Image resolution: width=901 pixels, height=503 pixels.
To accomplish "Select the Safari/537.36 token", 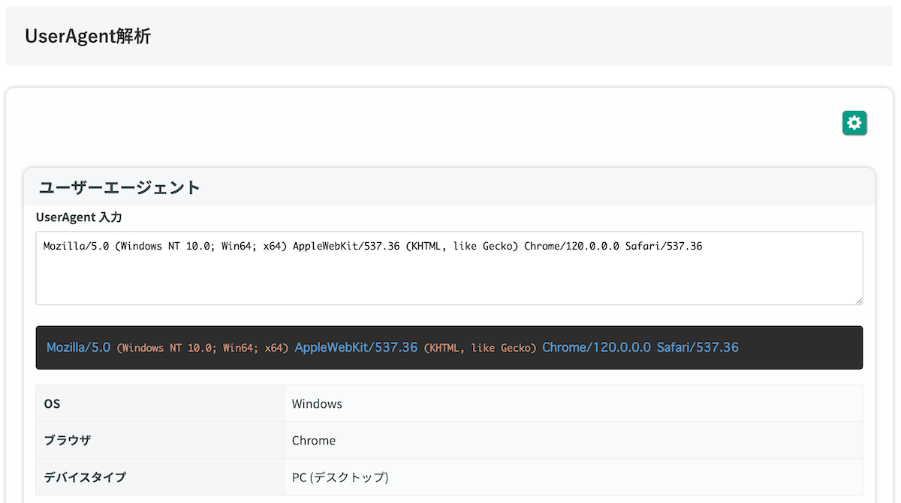I will click(698, 347).
